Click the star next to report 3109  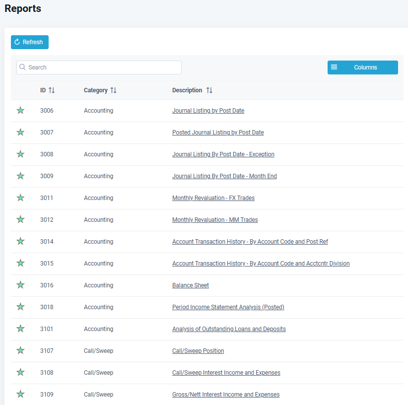point(20,395)
